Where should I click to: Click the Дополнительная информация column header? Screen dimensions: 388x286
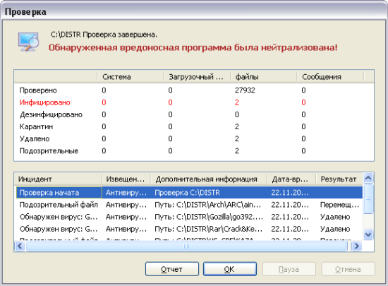click(209, 179)
